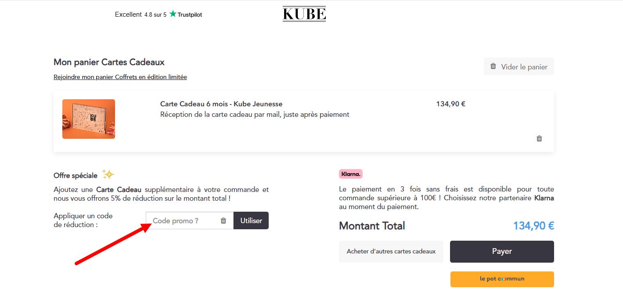This screenshot has width=623, height=307.
Task: Click the Vider le panier button
Action: pos(519,66)
